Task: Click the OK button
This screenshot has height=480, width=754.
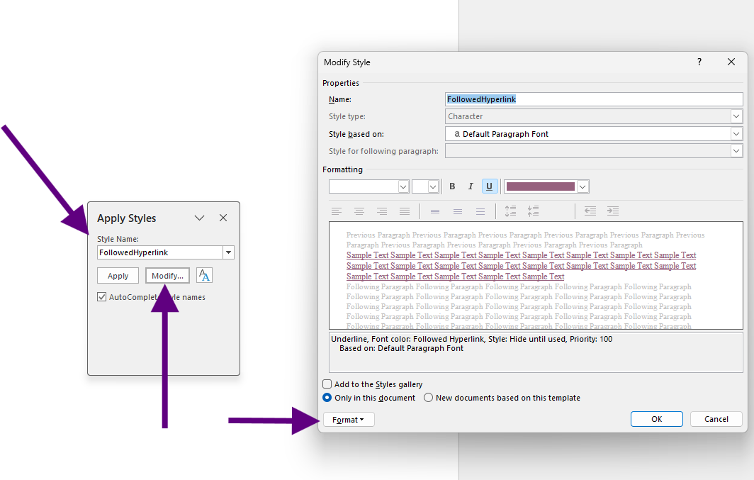Action: coord(656,419)
